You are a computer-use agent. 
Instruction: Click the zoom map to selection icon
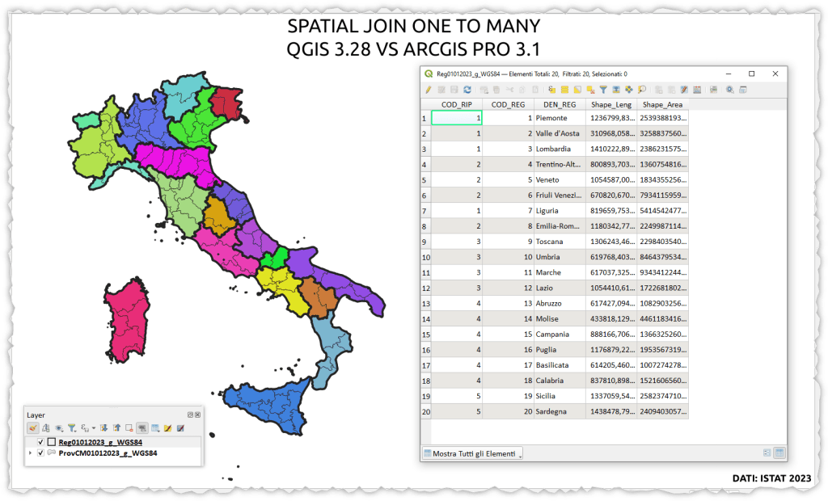(641, 90)
